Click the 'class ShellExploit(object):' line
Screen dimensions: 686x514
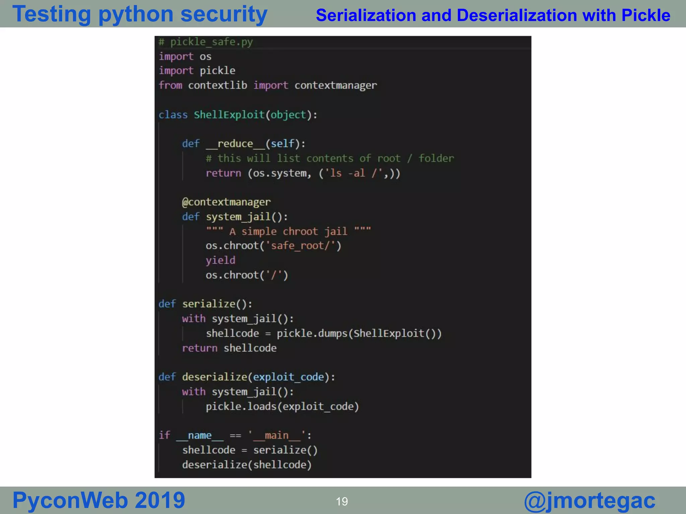238,115
